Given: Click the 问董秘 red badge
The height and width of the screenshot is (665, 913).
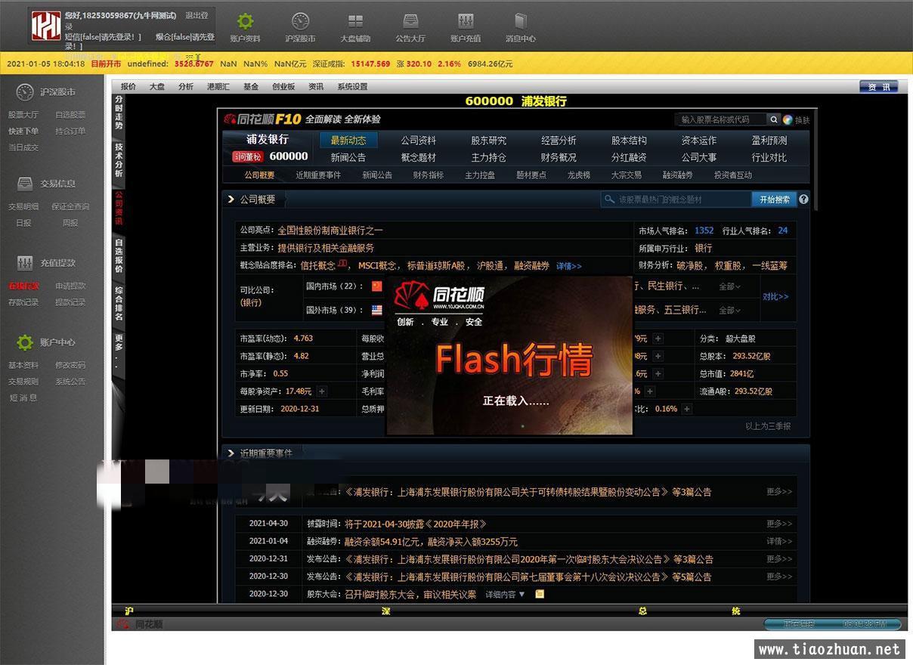Looking at the screenshot, I should click(x=247, y=156).
